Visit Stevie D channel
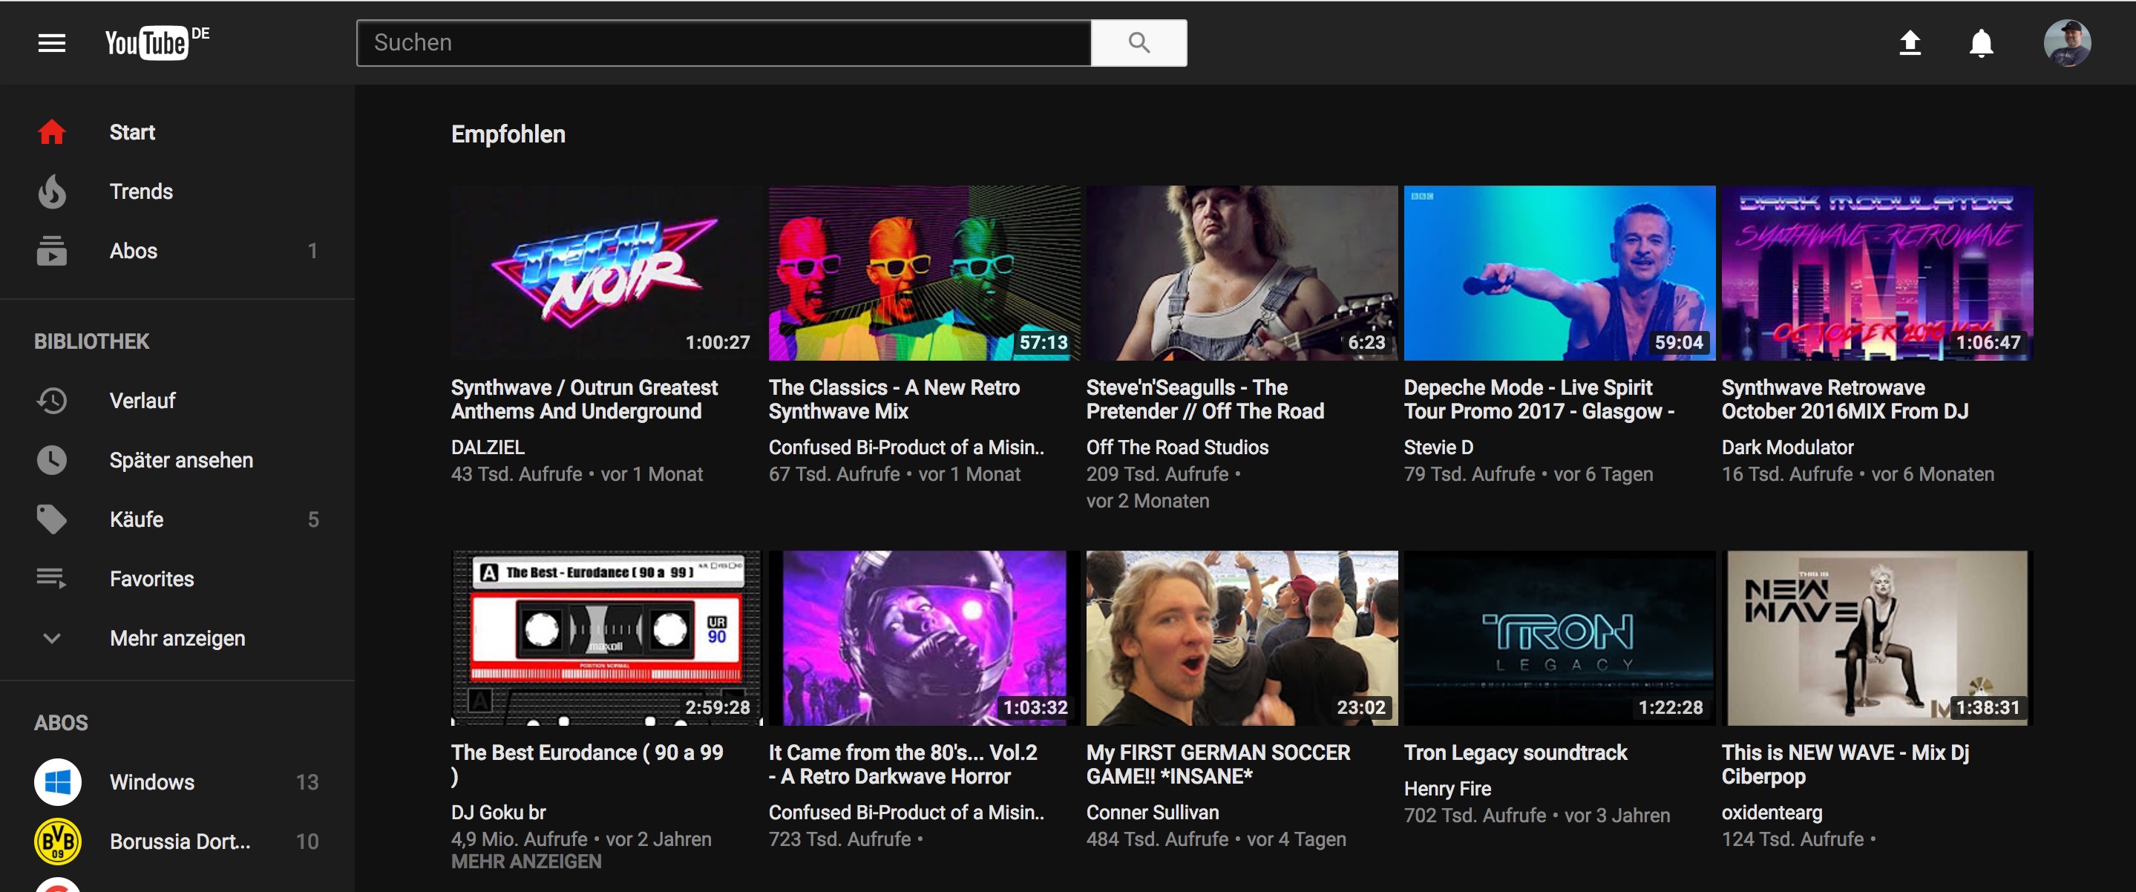 1438,447
